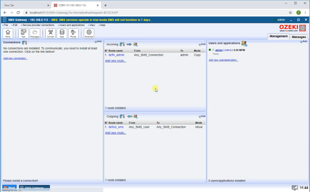The height and width of the screenshot is (192, 310).
Task: Click the Incoming panel antenna icon
Action: tap(122, 45)
